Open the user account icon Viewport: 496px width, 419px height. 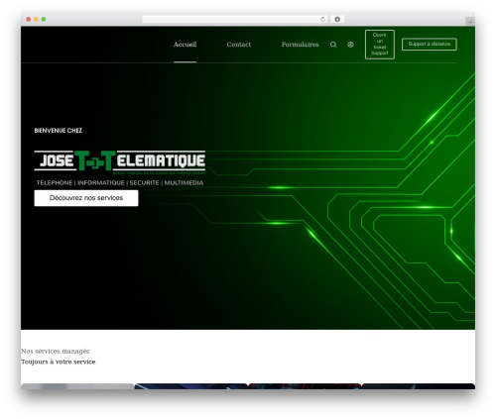[350, 45]
